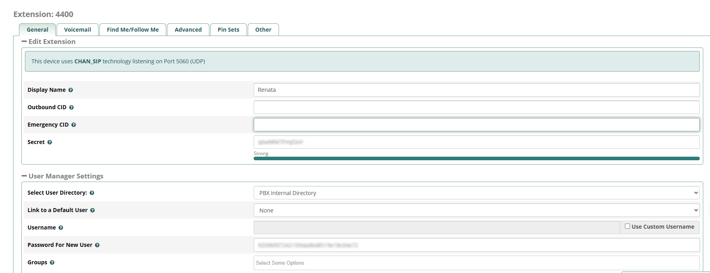Click Emergency CID help icon
The height and width of the screenshot is (273, 710).
coord(74,125)
